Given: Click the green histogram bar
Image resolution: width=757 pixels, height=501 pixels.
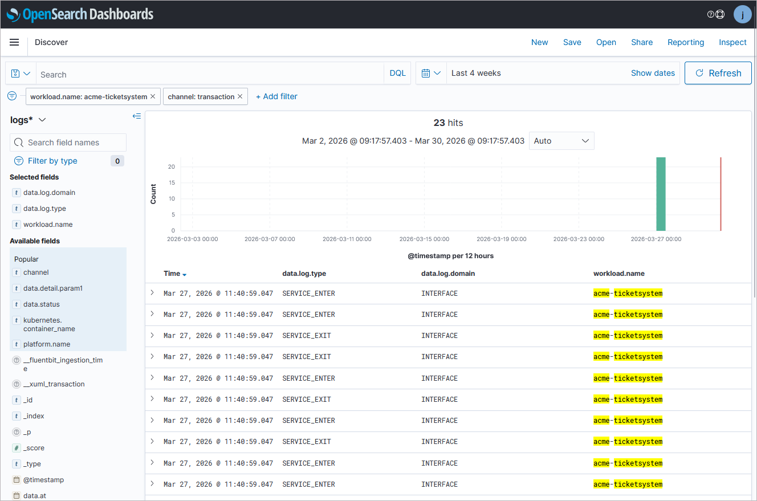Looking at the screenshot, I should coord(661,194).
